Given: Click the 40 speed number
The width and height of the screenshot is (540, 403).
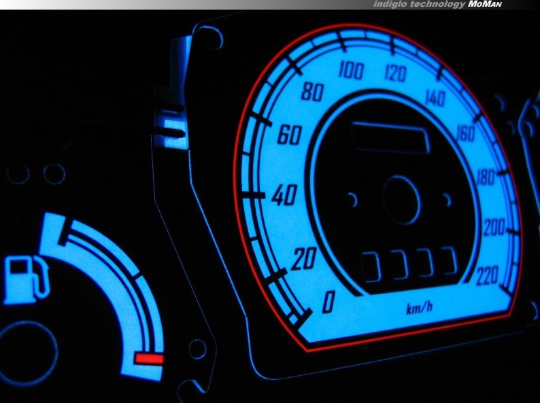Looking at the screenshot, I should pos(284,198).
